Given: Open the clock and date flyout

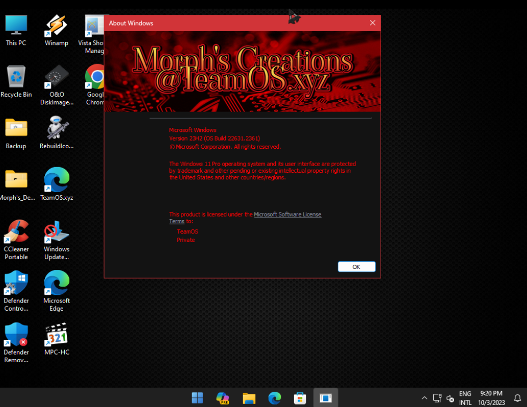Looking at the screenshot, I should (x=491, y=398).
